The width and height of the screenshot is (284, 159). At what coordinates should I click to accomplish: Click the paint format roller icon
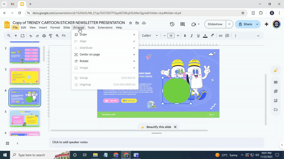(x=50, y=36)
